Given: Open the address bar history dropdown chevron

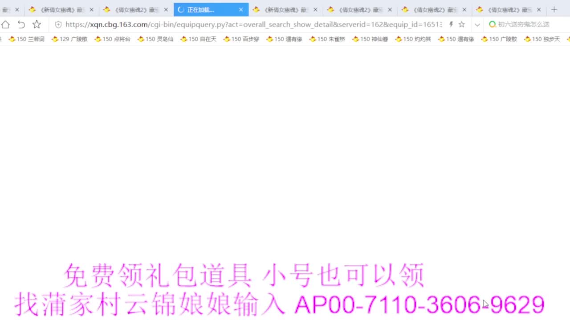Looking at the screenshot, I should 477,24.
